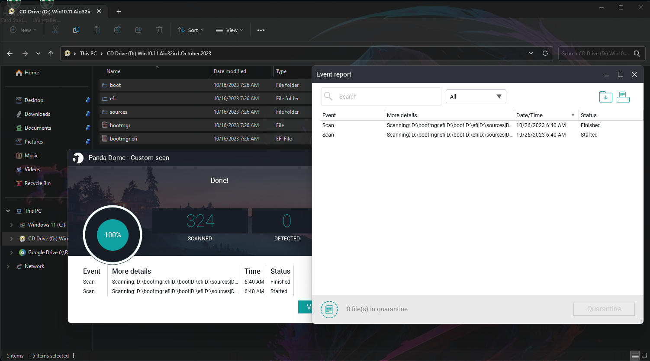Click the Rename icon in Explorer toolbar
This screenshot has width=650, height=361.
click(x=118, y=30)
